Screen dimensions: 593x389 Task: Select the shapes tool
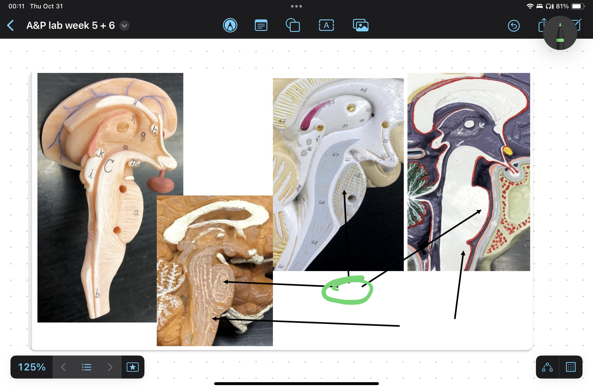click(x=293, y=26)
